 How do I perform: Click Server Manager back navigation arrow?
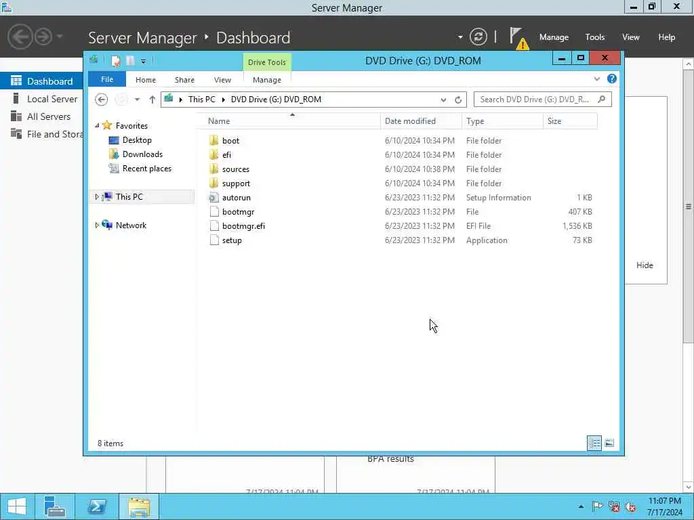coord(20,37)
